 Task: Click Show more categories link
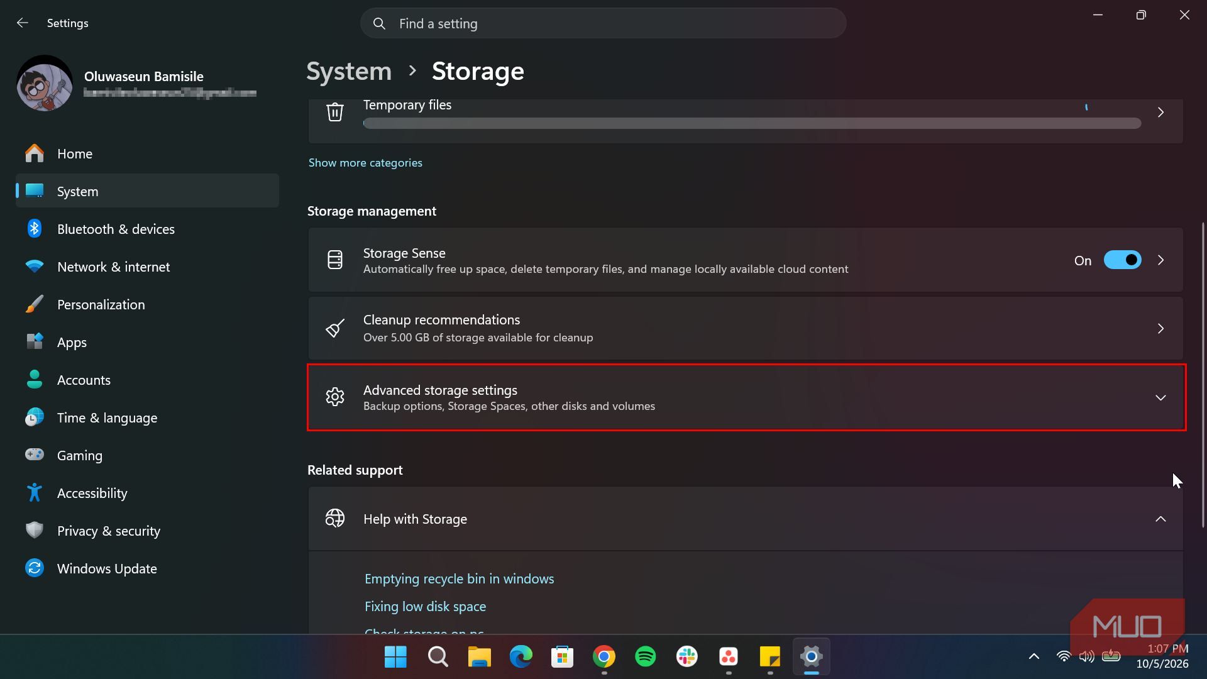[365, 163]
